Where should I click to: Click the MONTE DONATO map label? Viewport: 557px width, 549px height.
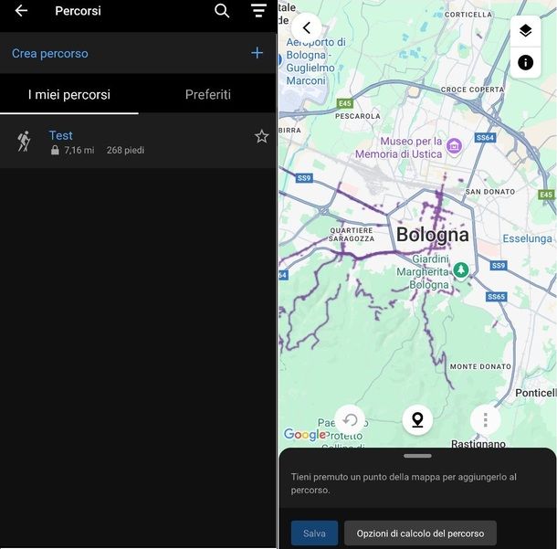pyautogui.click(x=480, y=366)
